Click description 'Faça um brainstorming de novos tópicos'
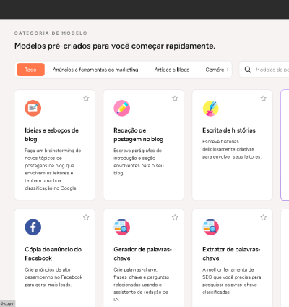This screenshot has height=307, width=289. (53, 169)
